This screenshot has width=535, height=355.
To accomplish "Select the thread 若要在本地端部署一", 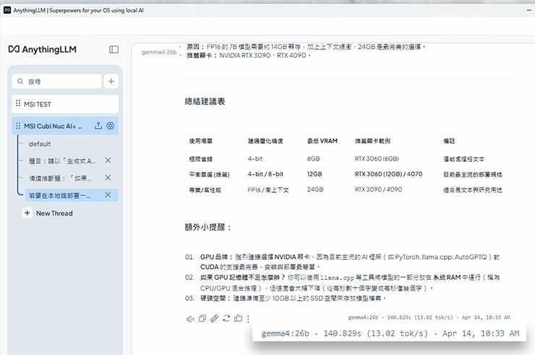I will (x=60, y=196).
